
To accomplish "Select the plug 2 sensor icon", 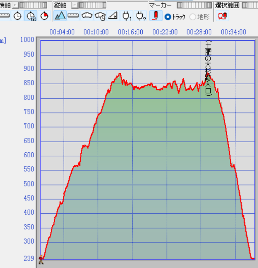I will point(140,16).
